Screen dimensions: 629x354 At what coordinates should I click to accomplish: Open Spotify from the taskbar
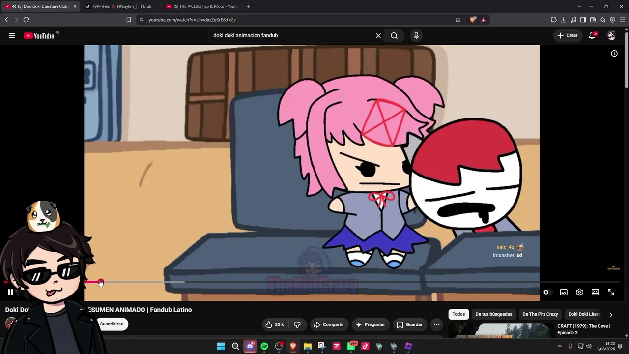click(264, 346)
